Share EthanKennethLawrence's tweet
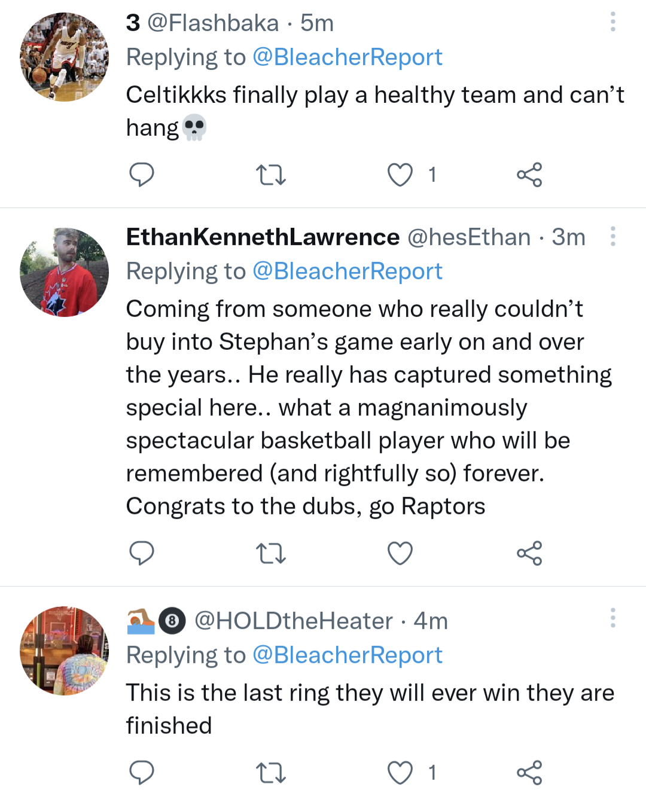This screenshot has height=805, width=646. (x=529, y=553)
